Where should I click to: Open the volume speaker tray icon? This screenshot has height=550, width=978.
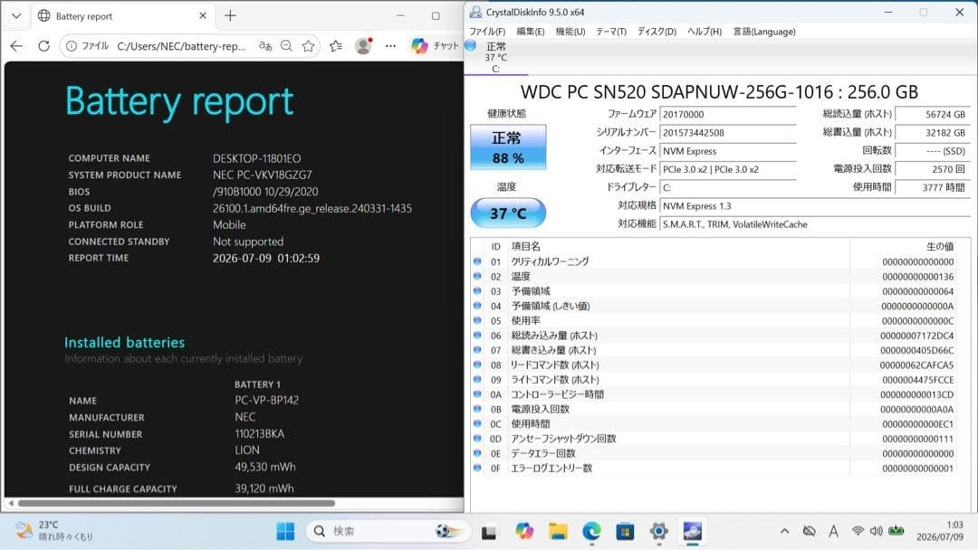coord(877,531)
